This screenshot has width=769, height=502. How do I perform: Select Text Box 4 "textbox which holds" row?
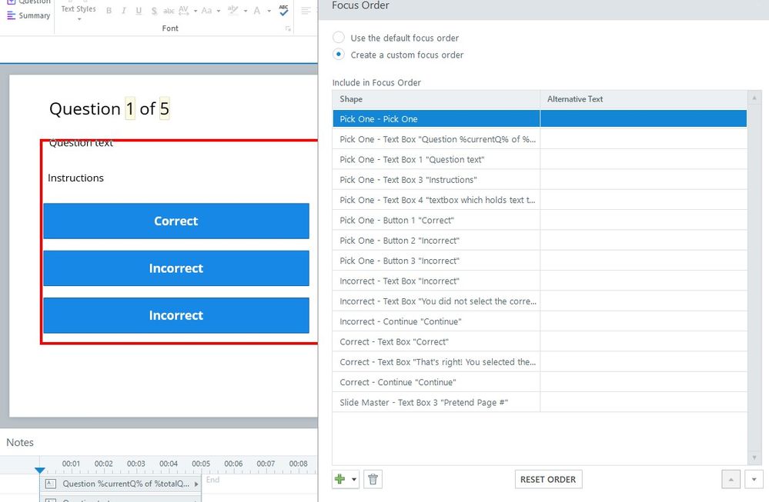540,200
